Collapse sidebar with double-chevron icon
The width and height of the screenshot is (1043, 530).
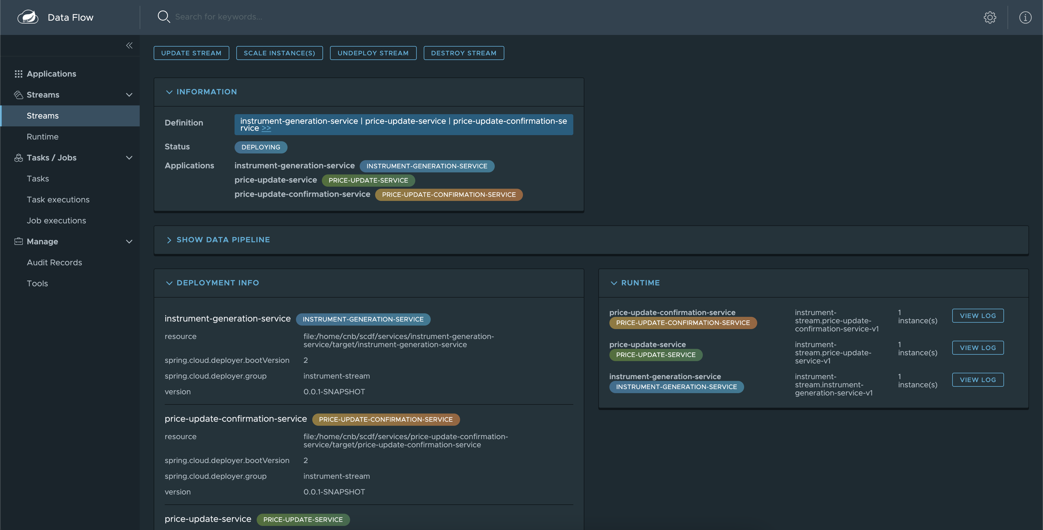click(129, 45)
